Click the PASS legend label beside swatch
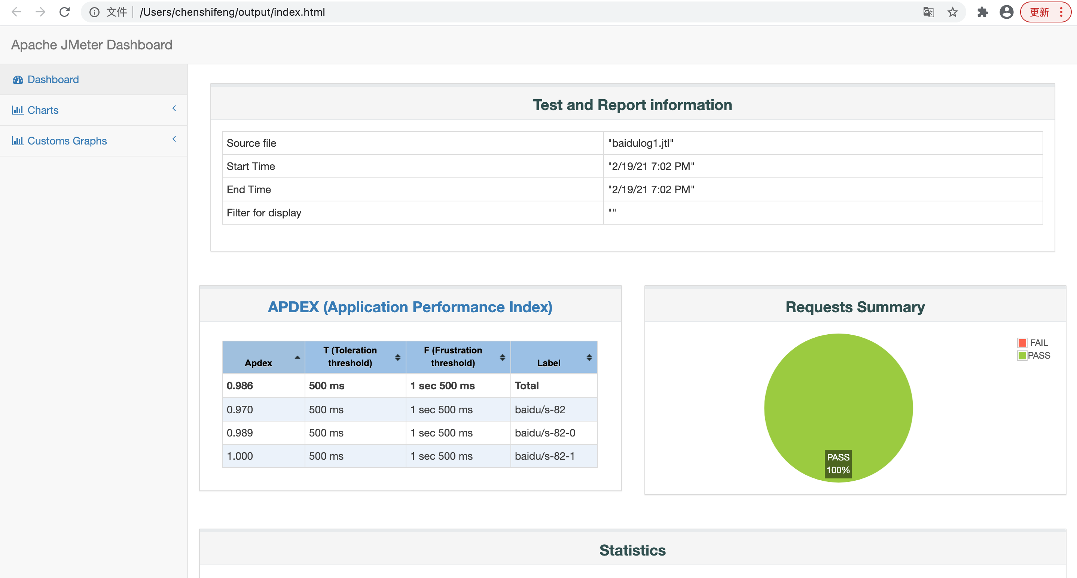1077x578 pixels. (x=1039, y=356)
